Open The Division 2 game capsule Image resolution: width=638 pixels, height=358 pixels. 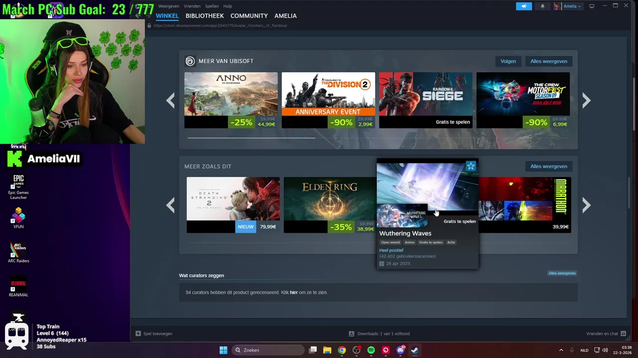point(328,100)
